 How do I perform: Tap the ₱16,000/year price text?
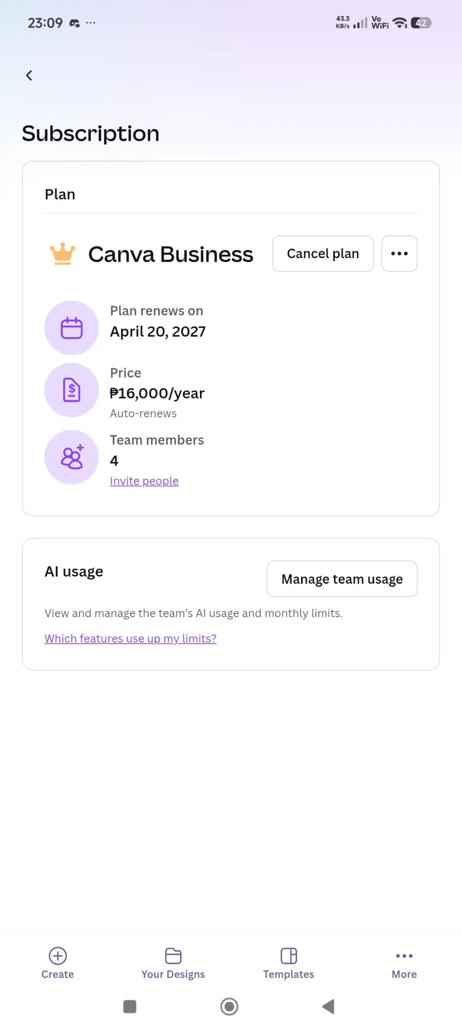[157, 394]
